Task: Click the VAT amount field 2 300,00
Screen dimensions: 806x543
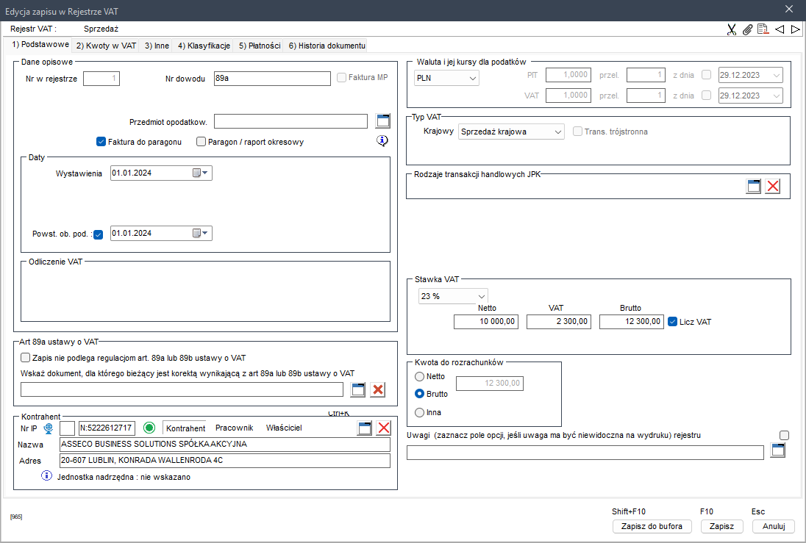Action: (559, 322)
